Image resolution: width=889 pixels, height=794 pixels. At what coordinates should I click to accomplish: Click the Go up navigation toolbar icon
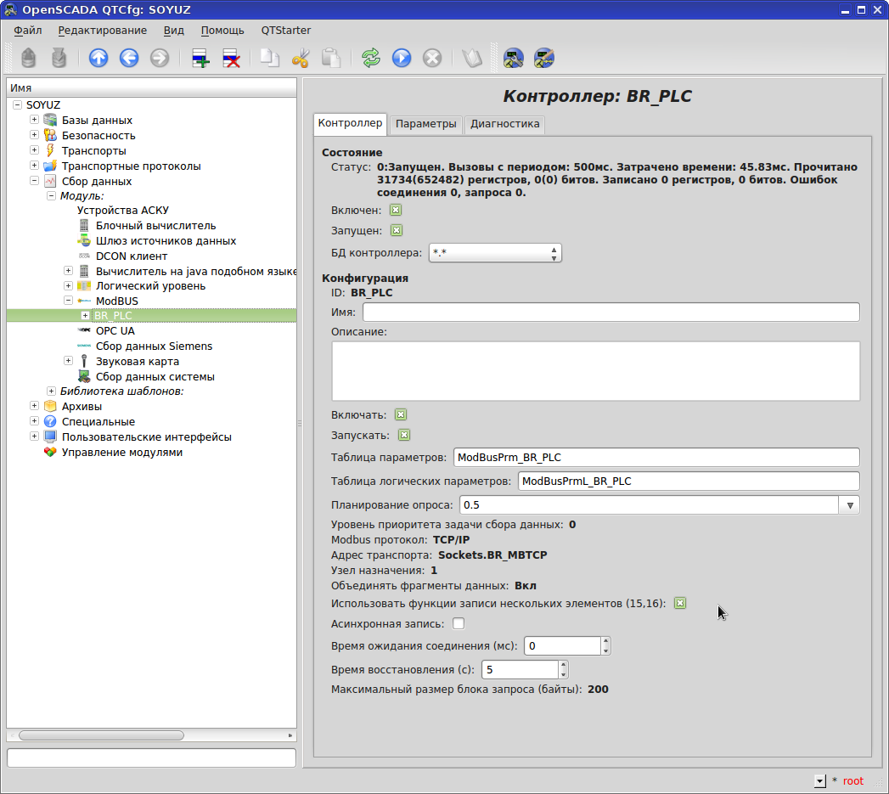pos(99,58)
